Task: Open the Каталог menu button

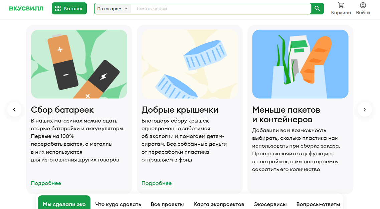Action: (69, 8)
